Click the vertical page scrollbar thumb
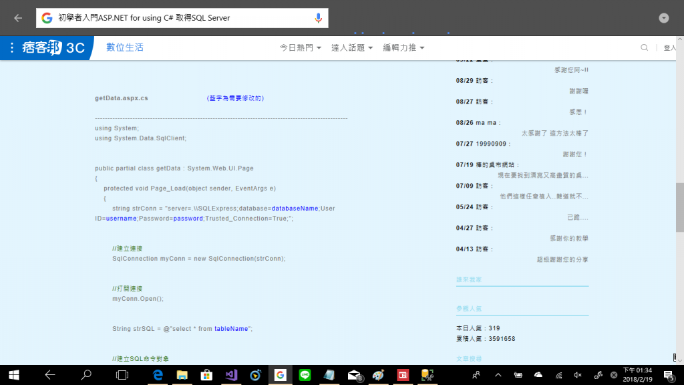684x385 pixels. [679, 208]
